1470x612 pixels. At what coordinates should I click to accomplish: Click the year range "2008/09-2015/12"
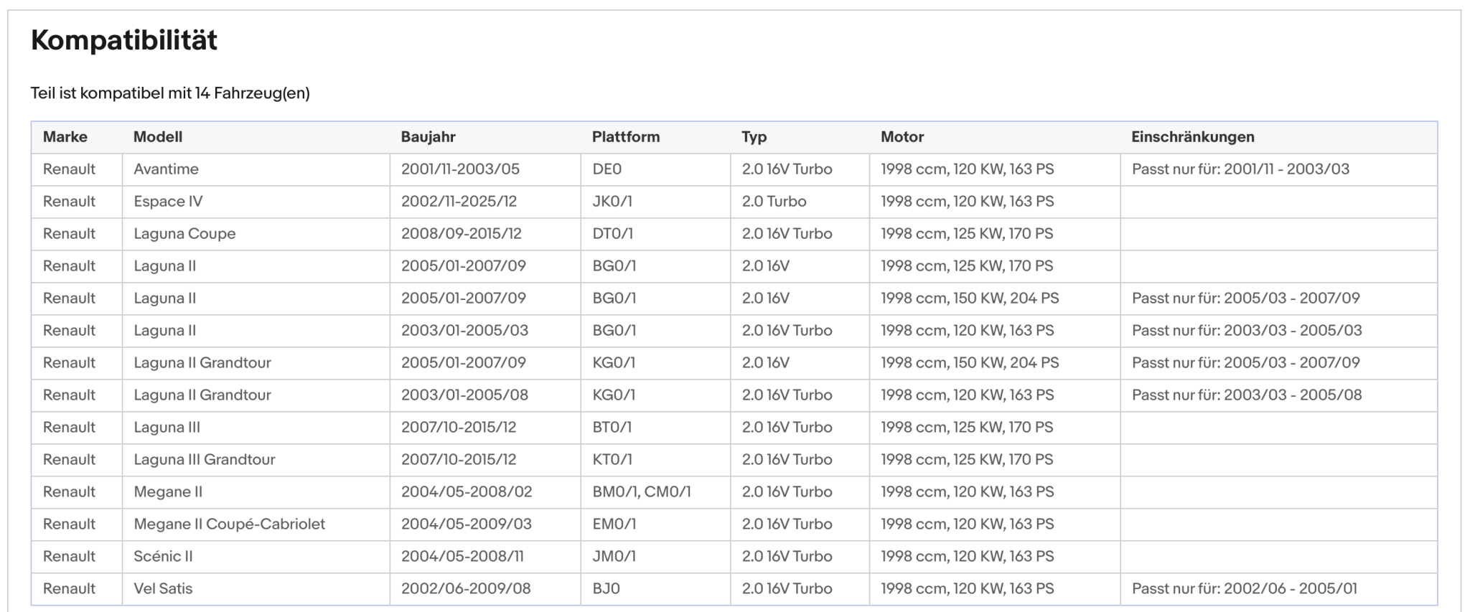pos(462,234)
